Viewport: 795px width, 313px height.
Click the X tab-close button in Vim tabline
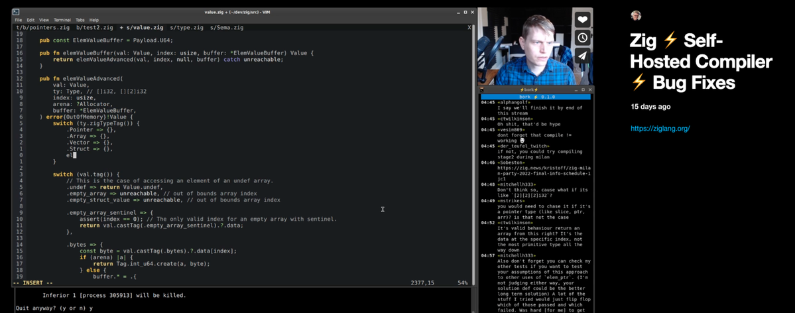[469, 27]
